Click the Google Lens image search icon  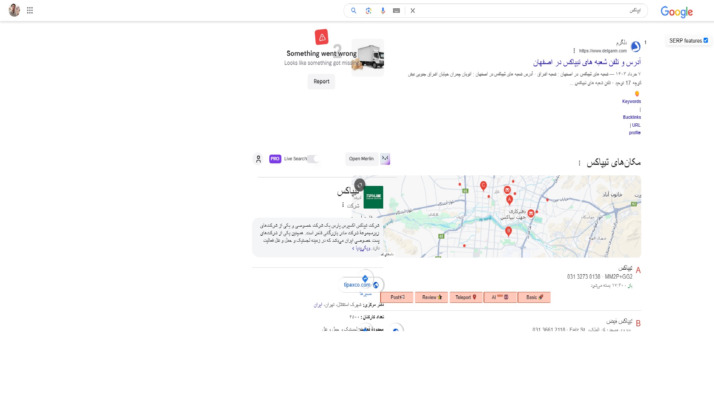tap(369, 11)
